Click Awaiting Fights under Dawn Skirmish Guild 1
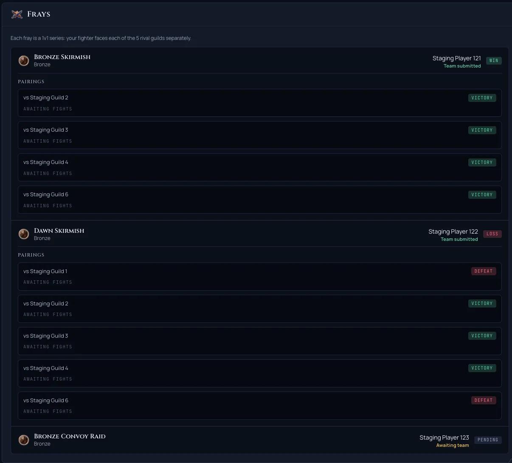Image resolution: width=512 pixels, height=463 pixels. point(48,282)
